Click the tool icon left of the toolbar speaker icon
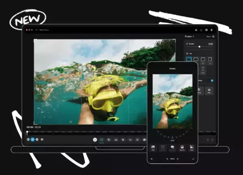Screen dimensions: 243x175 pos(116,140)
